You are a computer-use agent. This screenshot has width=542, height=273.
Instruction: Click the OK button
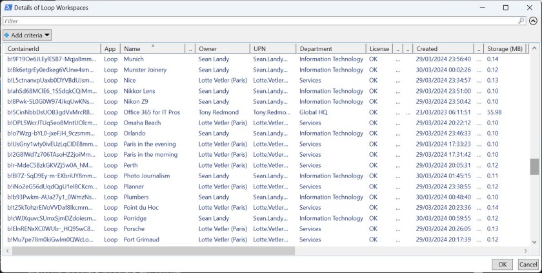pyautogui.click(x=502, y=265)
